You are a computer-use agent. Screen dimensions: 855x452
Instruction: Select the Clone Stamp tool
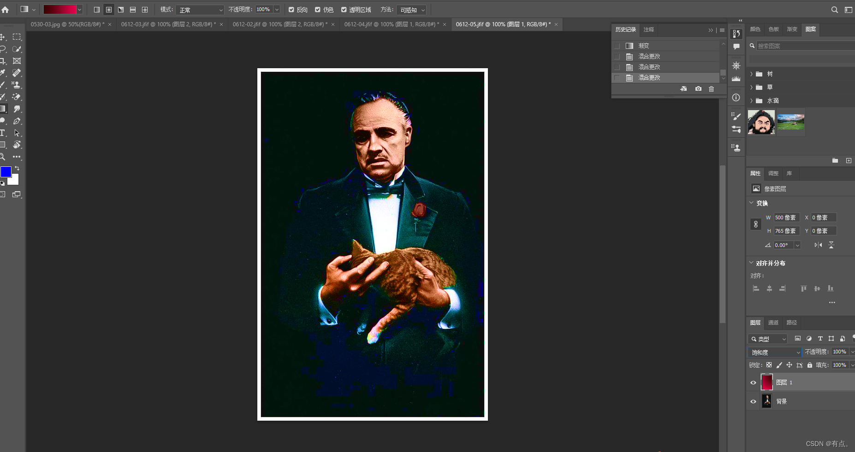coord(17,85)
